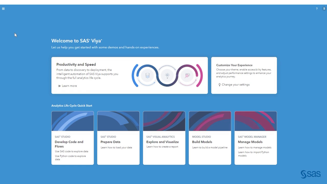Open Learn to build a model pipeline
The width and height of the screenshot is (327, 184).
(x=210, y=147)
